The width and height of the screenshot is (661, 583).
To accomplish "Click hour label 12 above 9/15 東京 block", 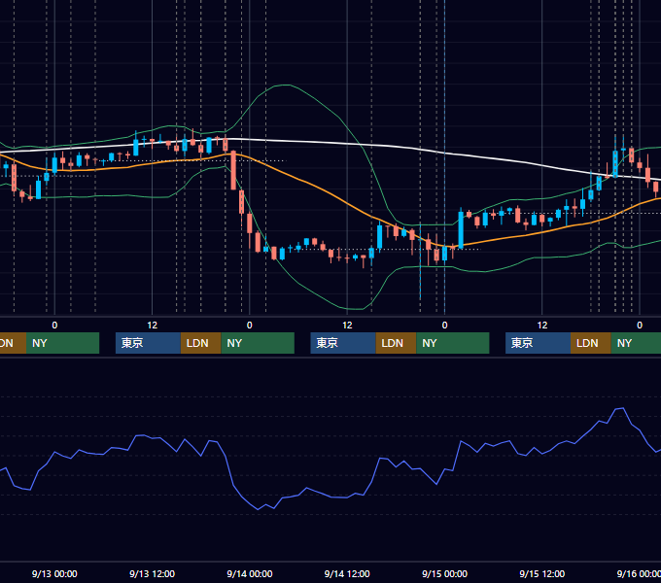I will [542, 326].
